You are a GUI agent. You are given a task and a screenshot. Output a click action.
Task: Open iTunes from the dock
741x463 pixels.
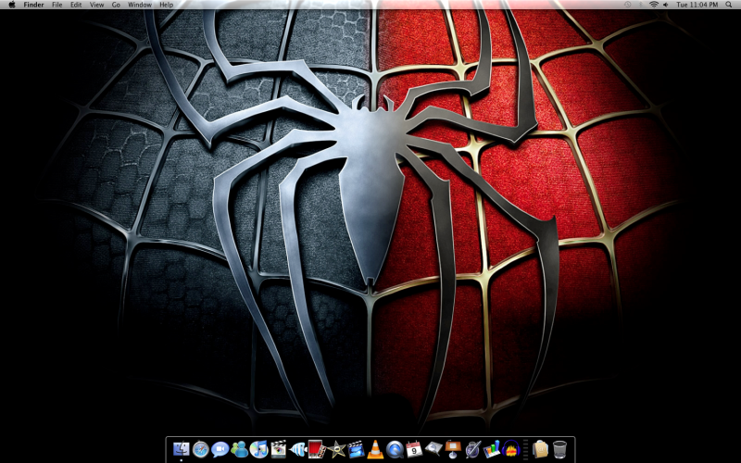[x=258, y=449]
